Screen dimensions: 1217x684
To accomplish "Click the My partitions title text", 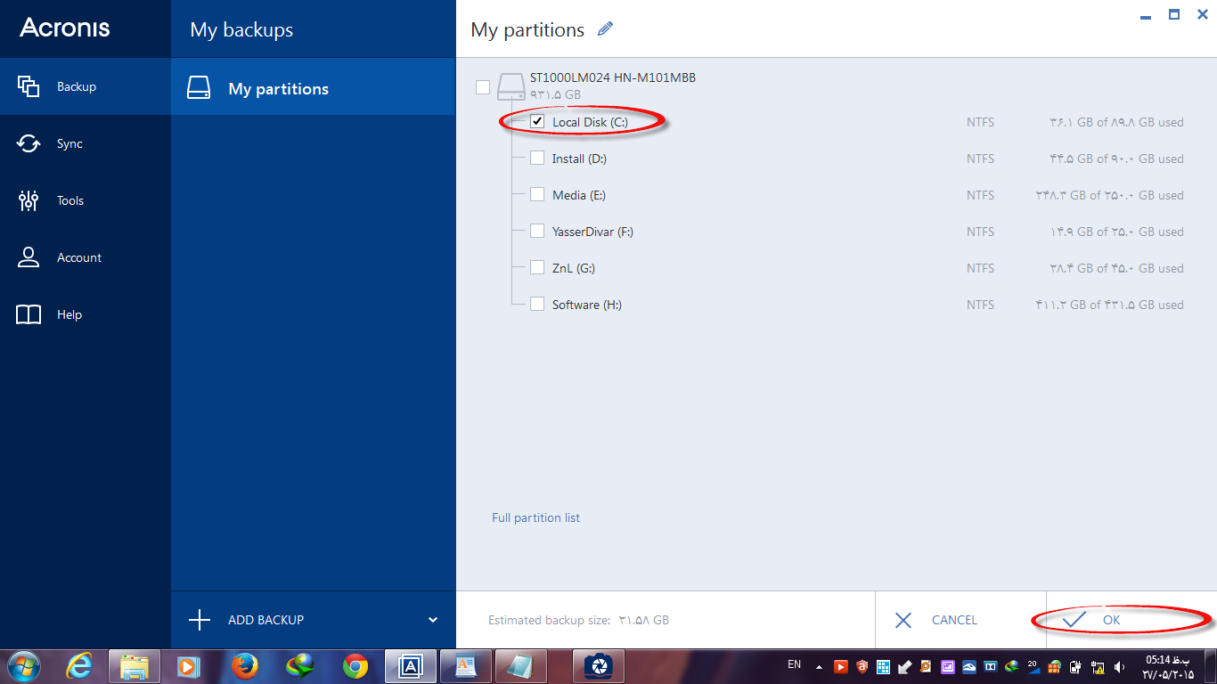I will pyautogui.click(x=527, y=29).
